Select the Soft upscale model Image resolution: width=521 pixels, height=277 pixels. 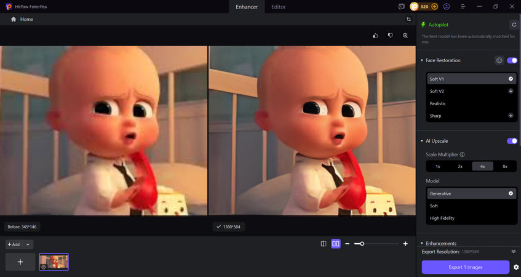pyautogui.click(x=471, y=206)
